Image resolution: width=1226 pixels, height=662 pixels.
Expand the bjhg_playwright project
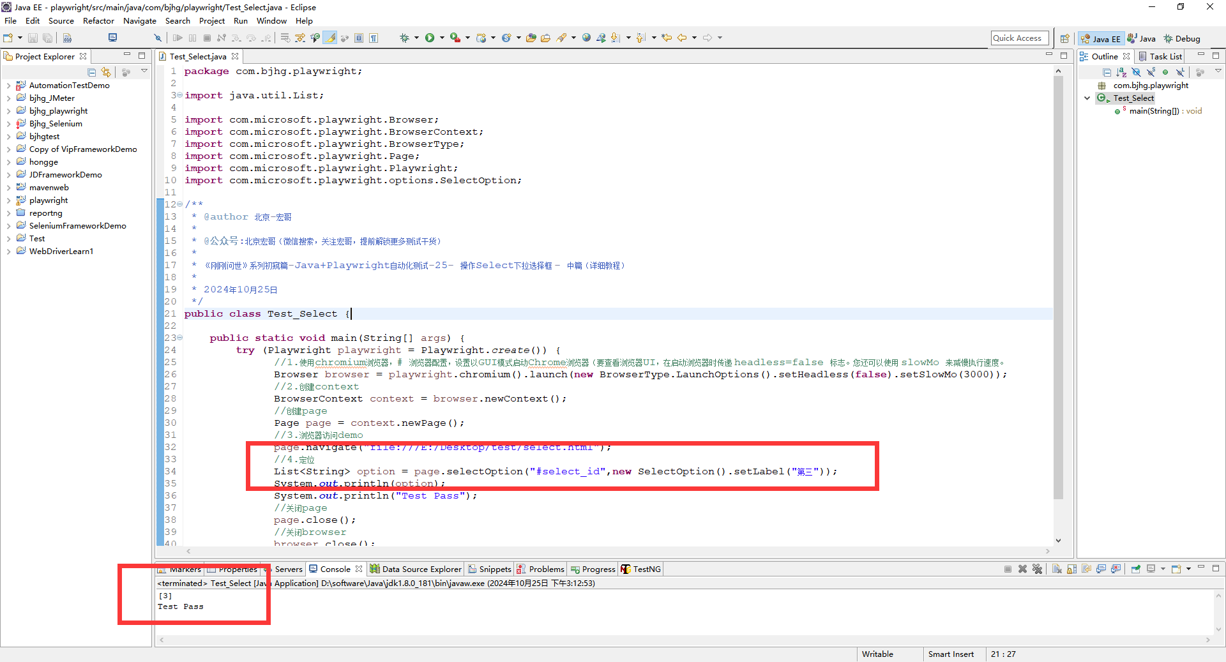(8, 111)
